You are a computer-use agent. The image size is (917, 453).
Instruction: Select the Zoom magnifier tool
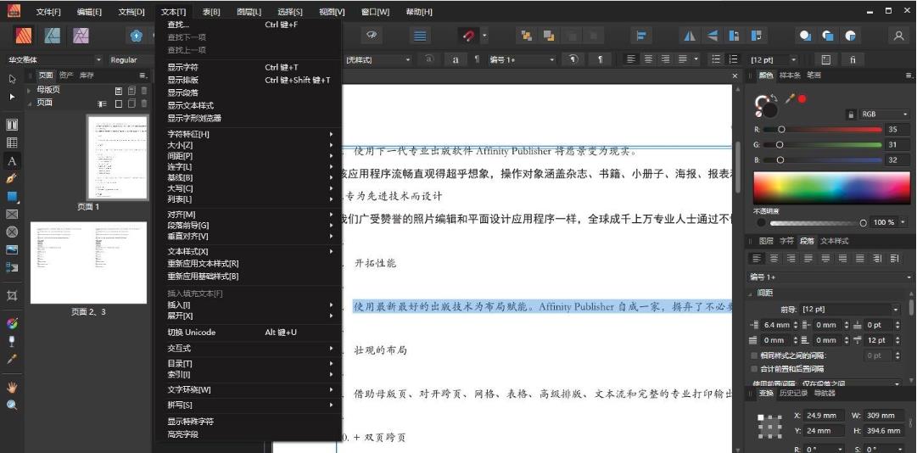pos(12,405)
